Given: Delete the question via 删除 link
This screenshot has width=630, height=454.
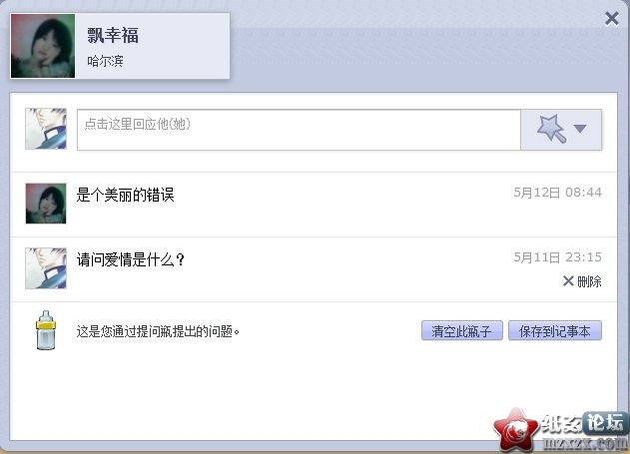Looking at the screenshot, I should pos(589,281).
